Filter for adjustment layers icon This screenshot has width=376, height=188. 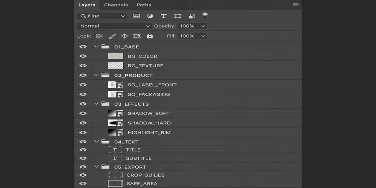click(x=150, y=16)
